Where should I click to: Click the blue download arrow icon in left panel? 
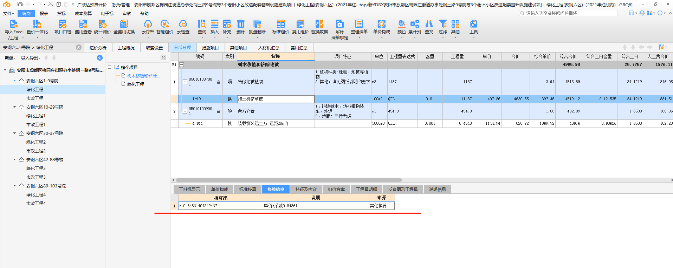[100, 58]
